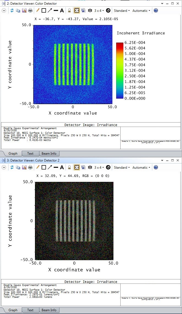Click Print icon in Color Detector window

tap(30, 11)
